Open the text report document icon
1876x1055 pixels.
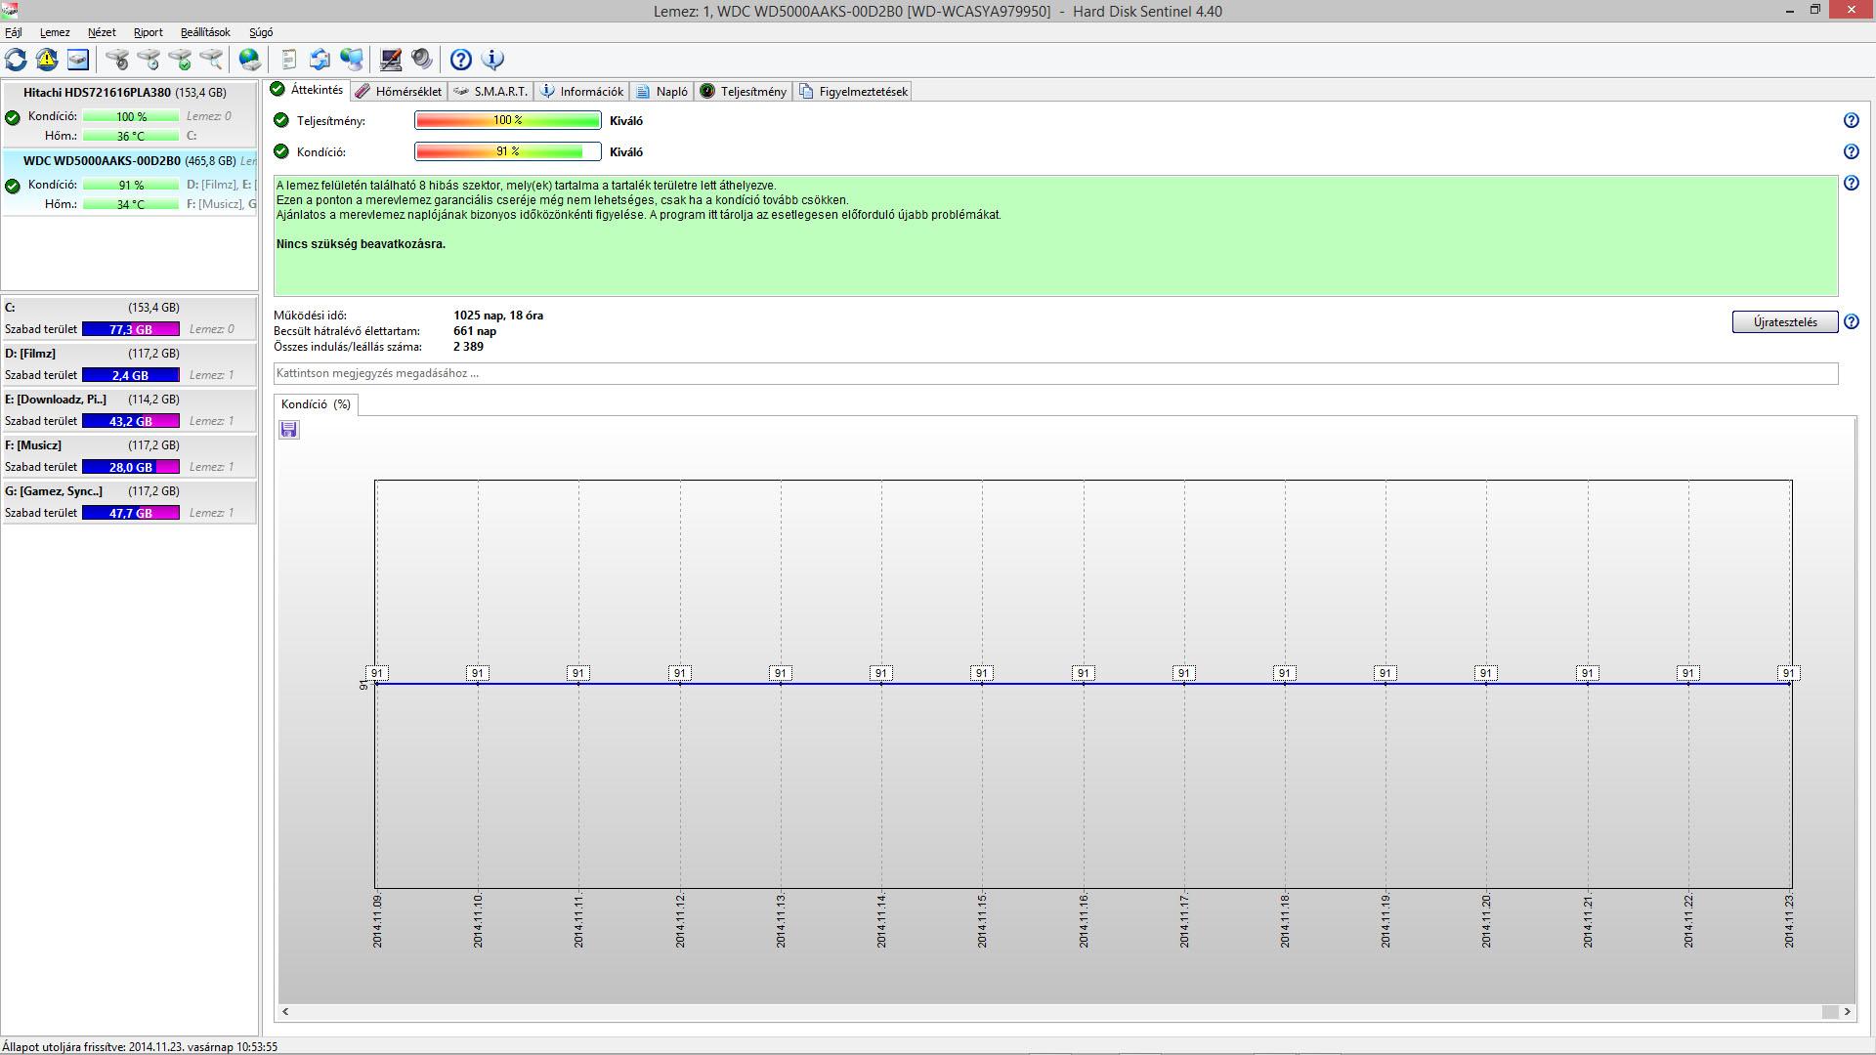point(288,60)
